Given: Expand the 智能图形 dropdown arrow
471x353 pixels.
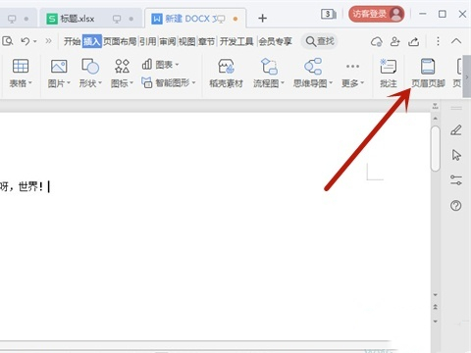Looking at the screenshot, I should click(193, 83).
